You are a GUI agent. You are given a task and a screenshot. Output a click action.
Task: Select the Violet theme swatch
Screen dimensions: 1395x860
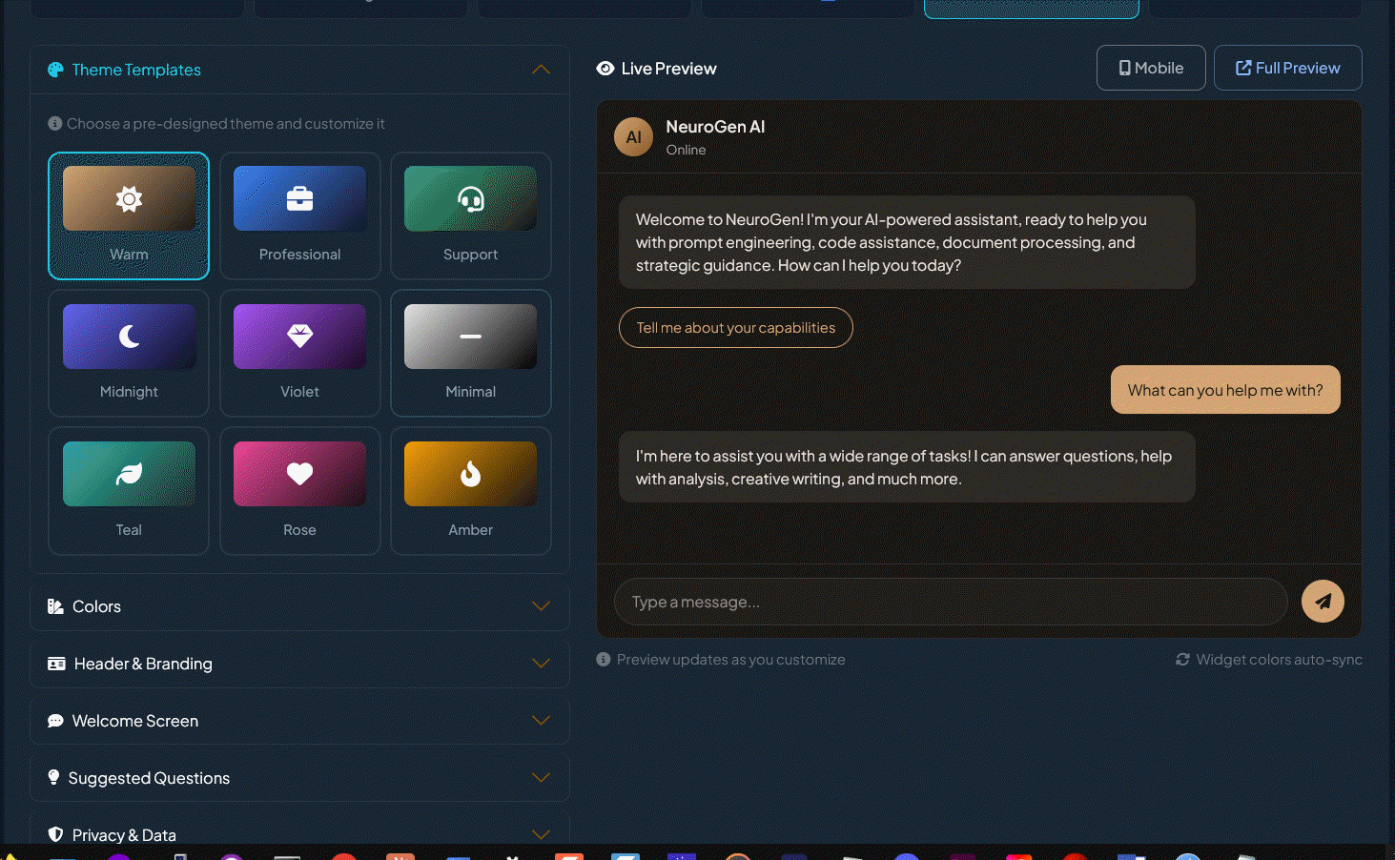299,336
